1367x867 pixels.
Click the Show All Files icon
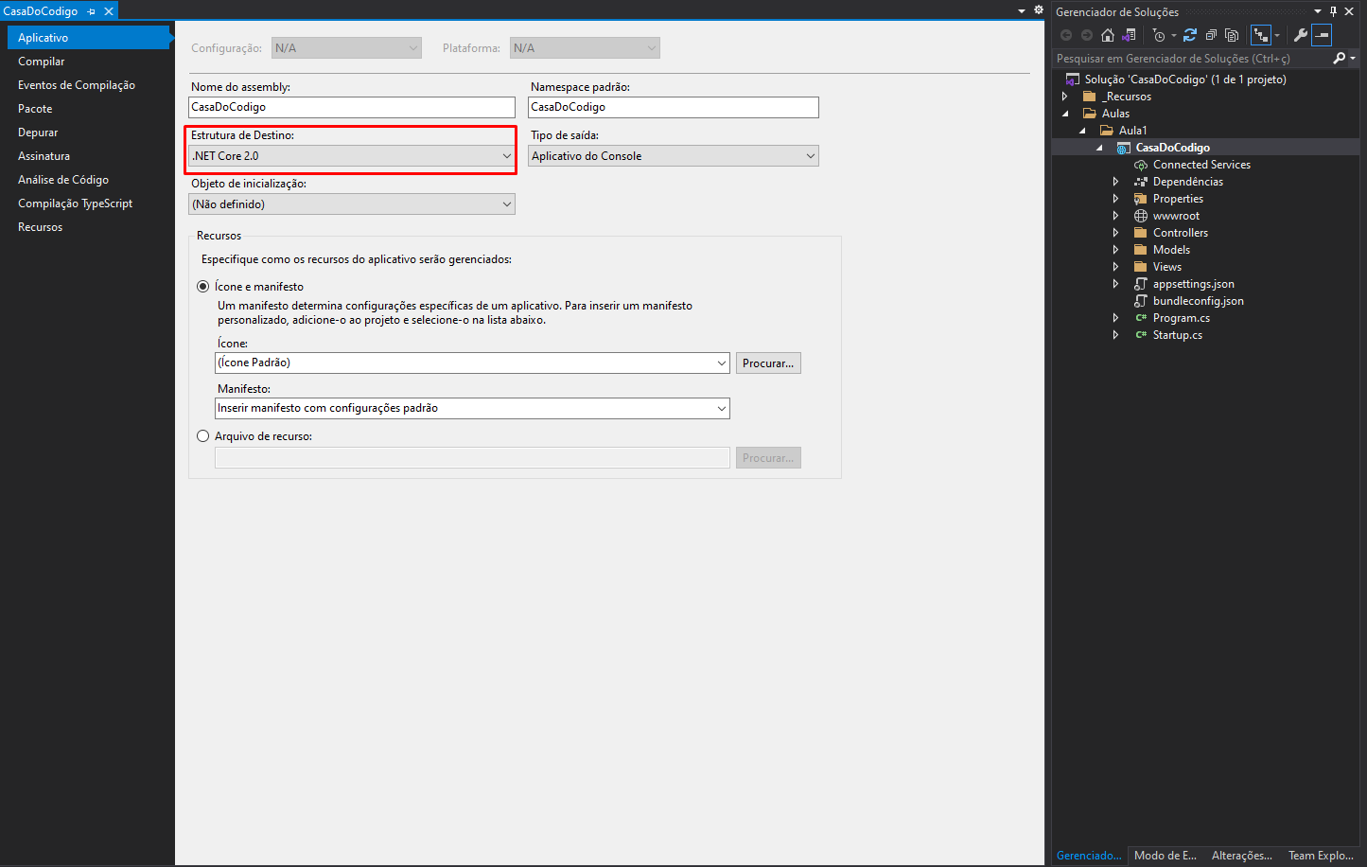pyautogui.click(x=1232, y=35)
